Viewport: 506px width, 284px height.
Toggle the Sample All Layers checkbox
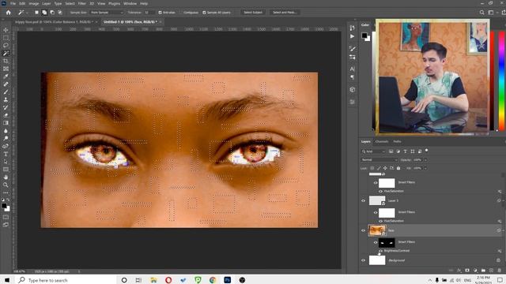tap(204, 13)
